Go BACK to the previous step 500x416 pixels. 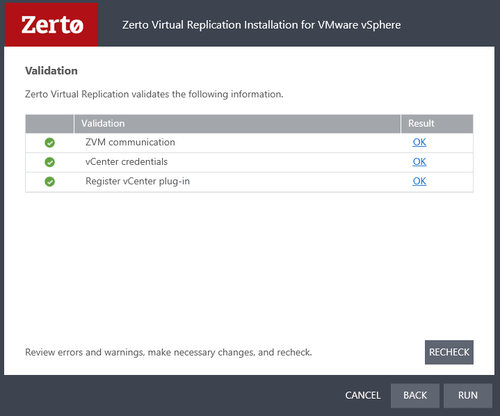pyautogui.click(x=415, y=395)
